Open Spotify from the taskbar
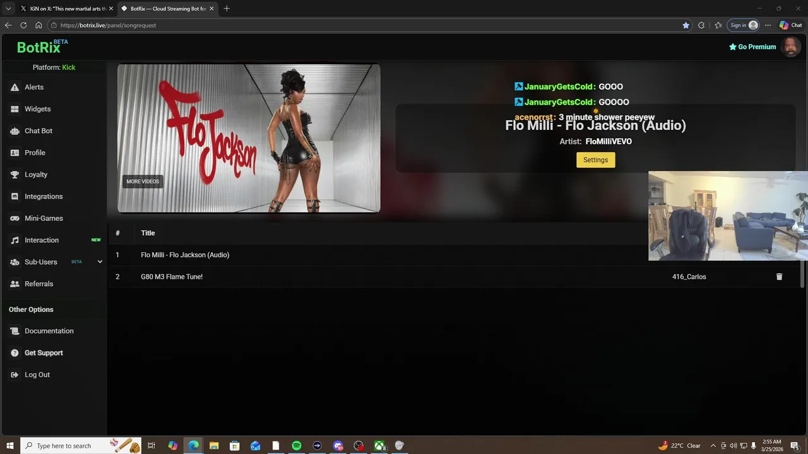 pos(296,446)
